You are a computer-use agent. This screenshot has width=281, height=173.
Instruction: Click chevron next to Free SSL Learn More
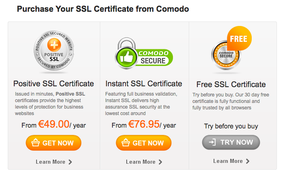coord(248,161)
